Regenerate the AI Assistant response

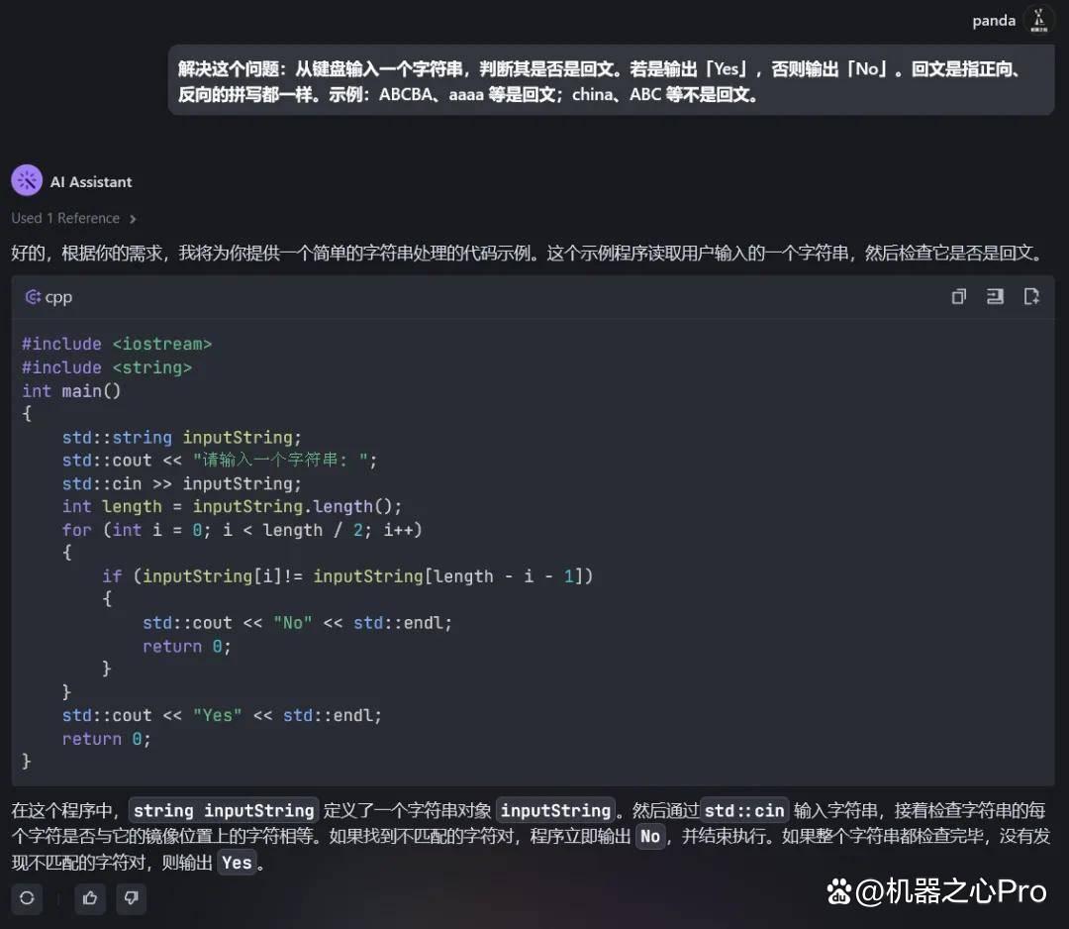pyautogui.click(x=27, y=897)
